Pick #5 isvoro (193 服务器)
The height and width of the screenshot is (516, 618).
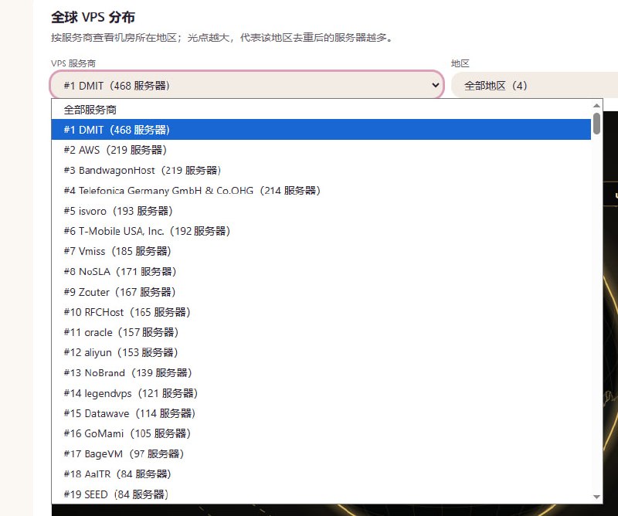(x=321, y=211)
